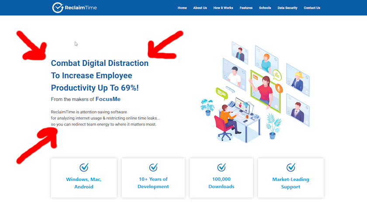Click the 'ReclaimTime is attention-saving software' paragraph
The height and width of the screenshot is (207, 367).
106,118
